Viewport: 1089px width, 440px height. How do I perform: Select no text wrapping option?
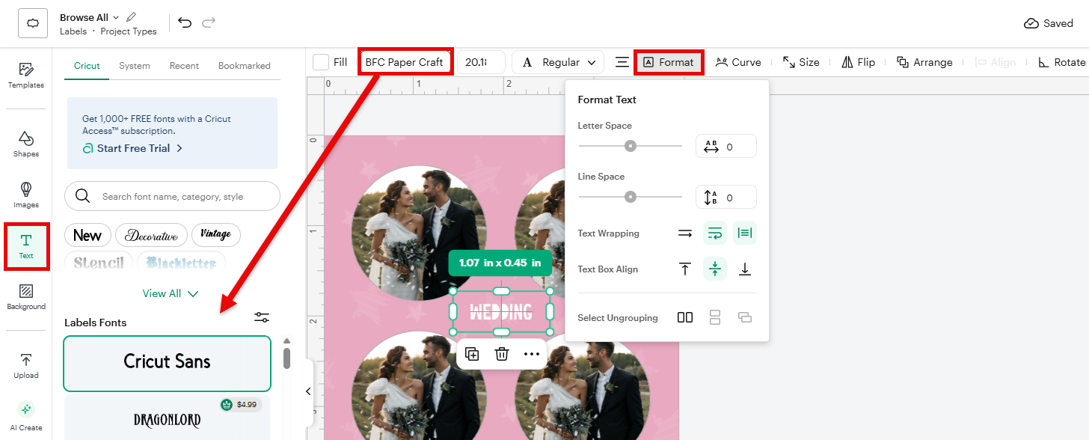(x=685, y=233)
